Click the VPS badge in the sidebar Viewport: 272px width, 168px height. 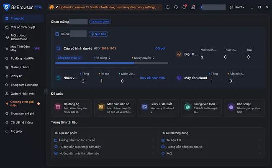[37, 48]
